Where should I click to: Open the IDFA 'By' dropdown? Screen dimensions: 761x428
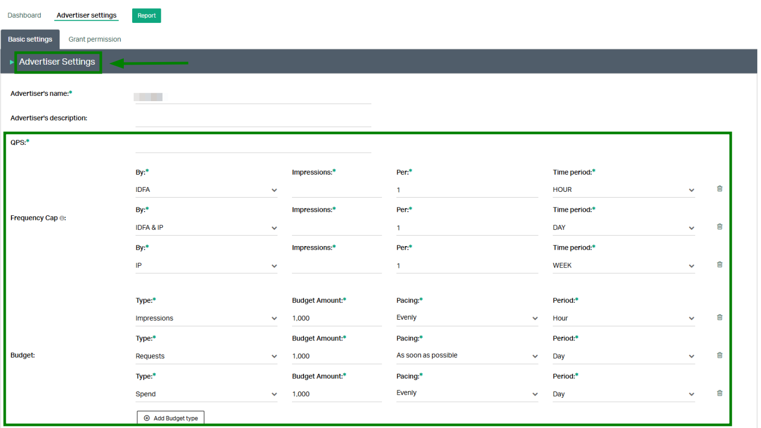[206, 190]
